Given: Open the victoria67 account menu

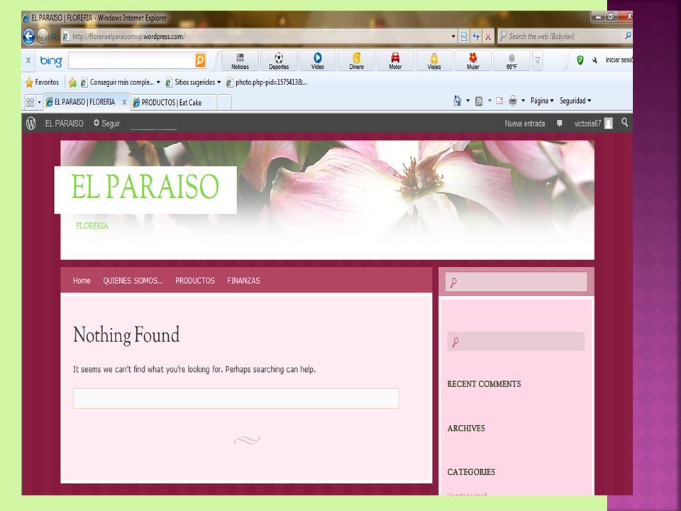Looking at the screenshot, I should [593, 123].
